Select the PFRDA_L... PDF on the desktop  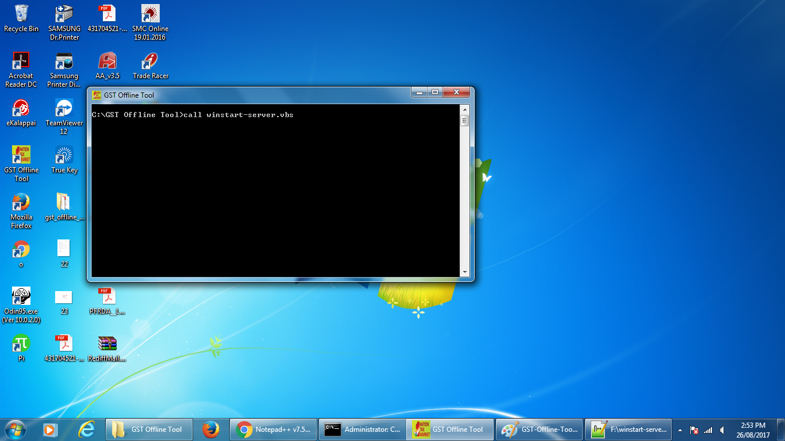(x=107, y=301)
